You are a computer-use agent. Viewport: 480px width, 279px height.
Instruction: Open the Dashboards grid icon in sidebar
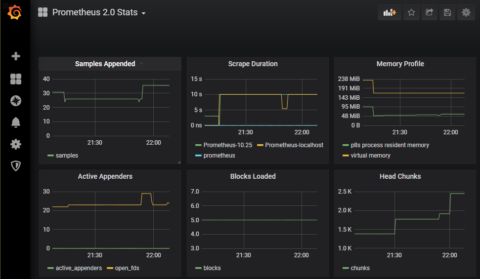pos(16,79)
